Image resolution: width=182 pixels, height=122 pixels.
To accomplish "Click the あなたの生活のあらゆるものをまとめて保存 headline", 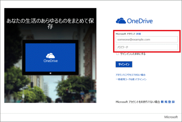I will click(x=50, y=24).
